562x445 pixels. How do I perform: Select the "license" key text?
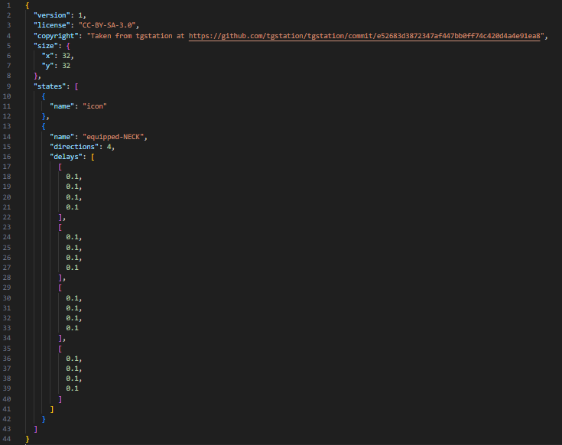pos(52,25)
